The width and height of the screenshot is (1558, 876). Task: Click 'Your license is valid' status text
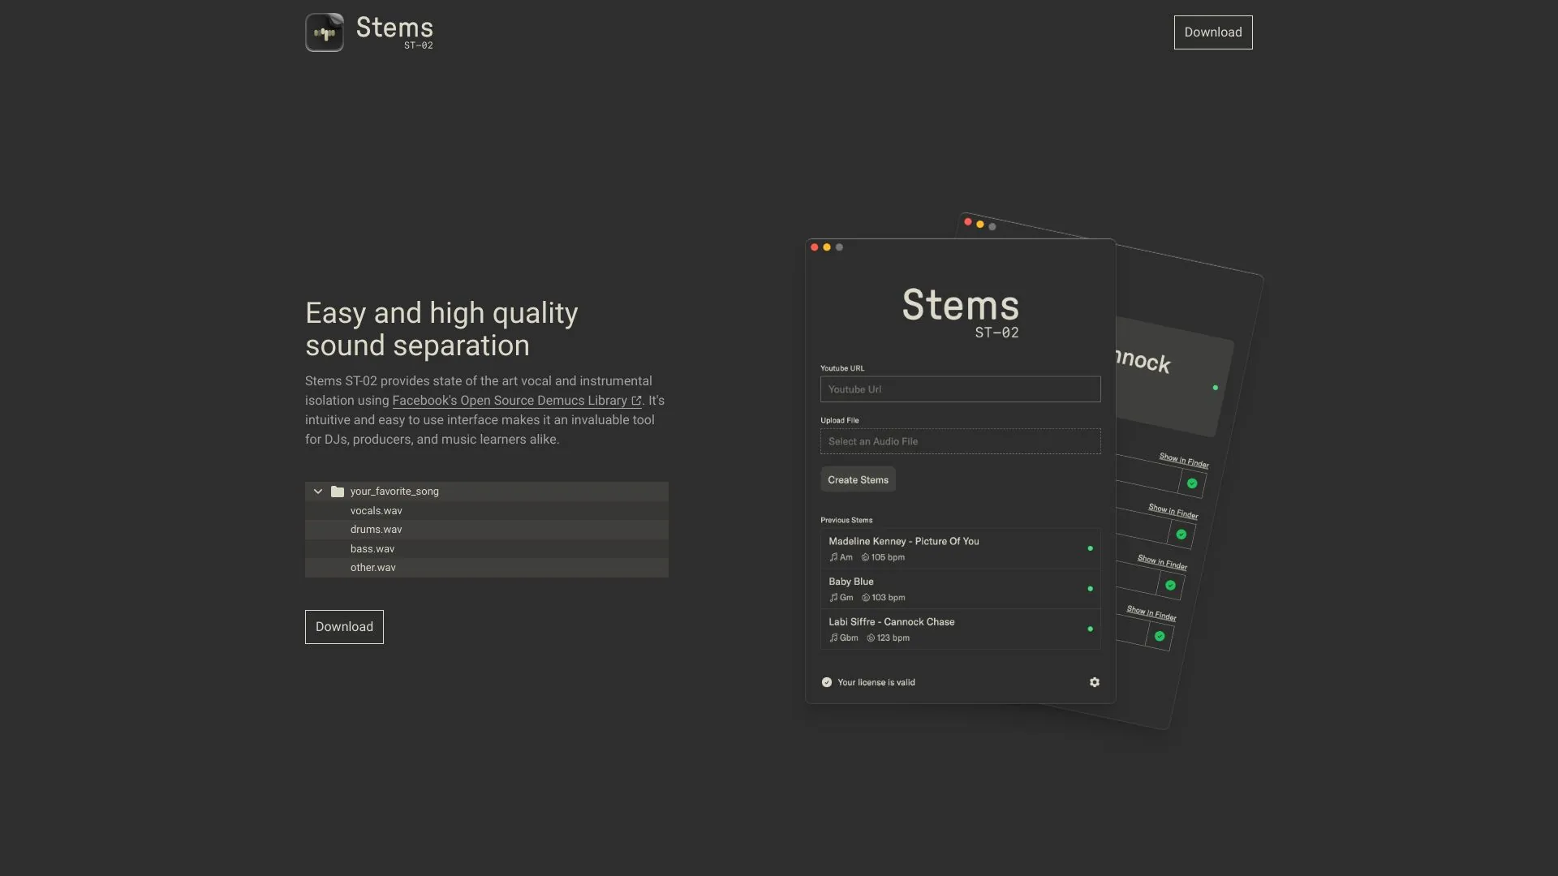pos(876,683)
